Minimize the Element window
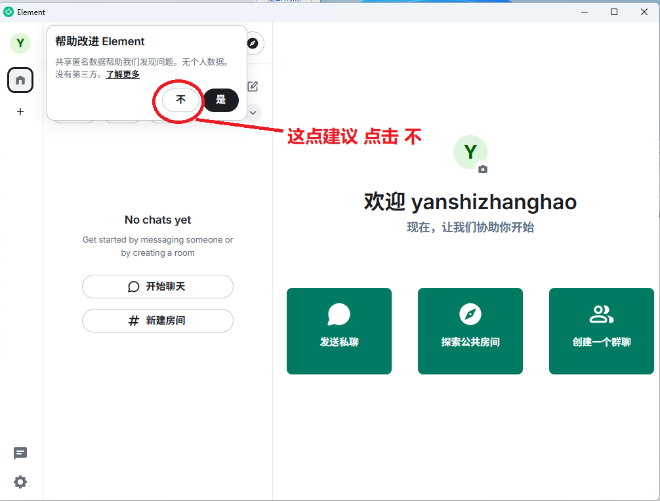This screenshot has width=660, height=501. [x=585, y=12]
